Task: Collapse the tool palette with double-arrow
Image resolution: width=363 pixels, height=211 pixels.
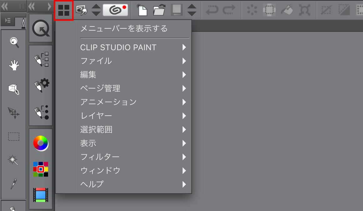Action: point(5,6)
